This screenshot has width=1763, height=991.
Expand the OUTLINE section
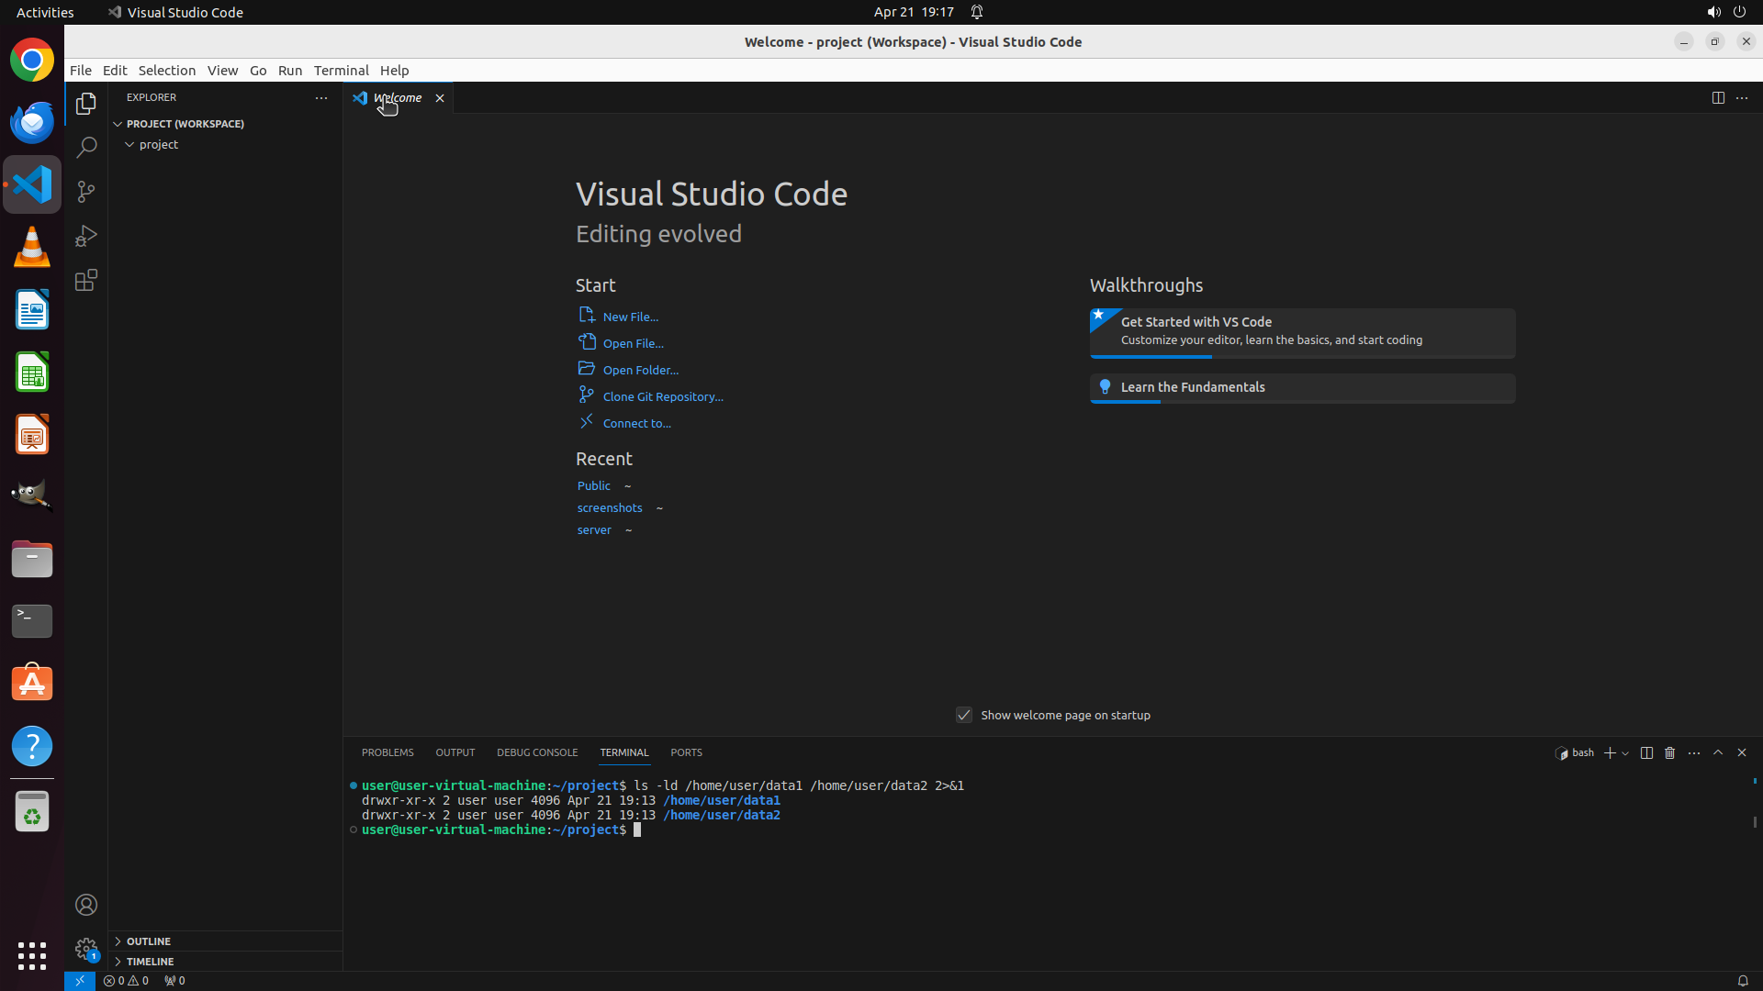coord(149,941)
